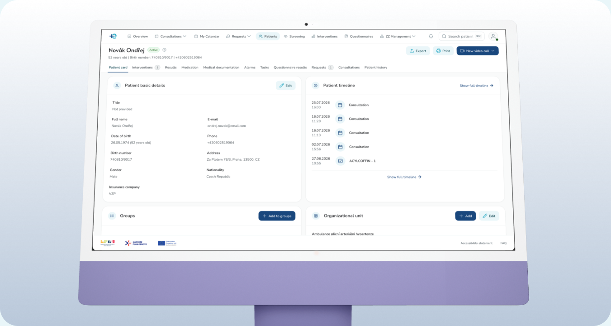The image size is (611, 326).
Task: Click the checkmark icon beside ACYLCOFFIN - 1
Action: pos(341,161)
